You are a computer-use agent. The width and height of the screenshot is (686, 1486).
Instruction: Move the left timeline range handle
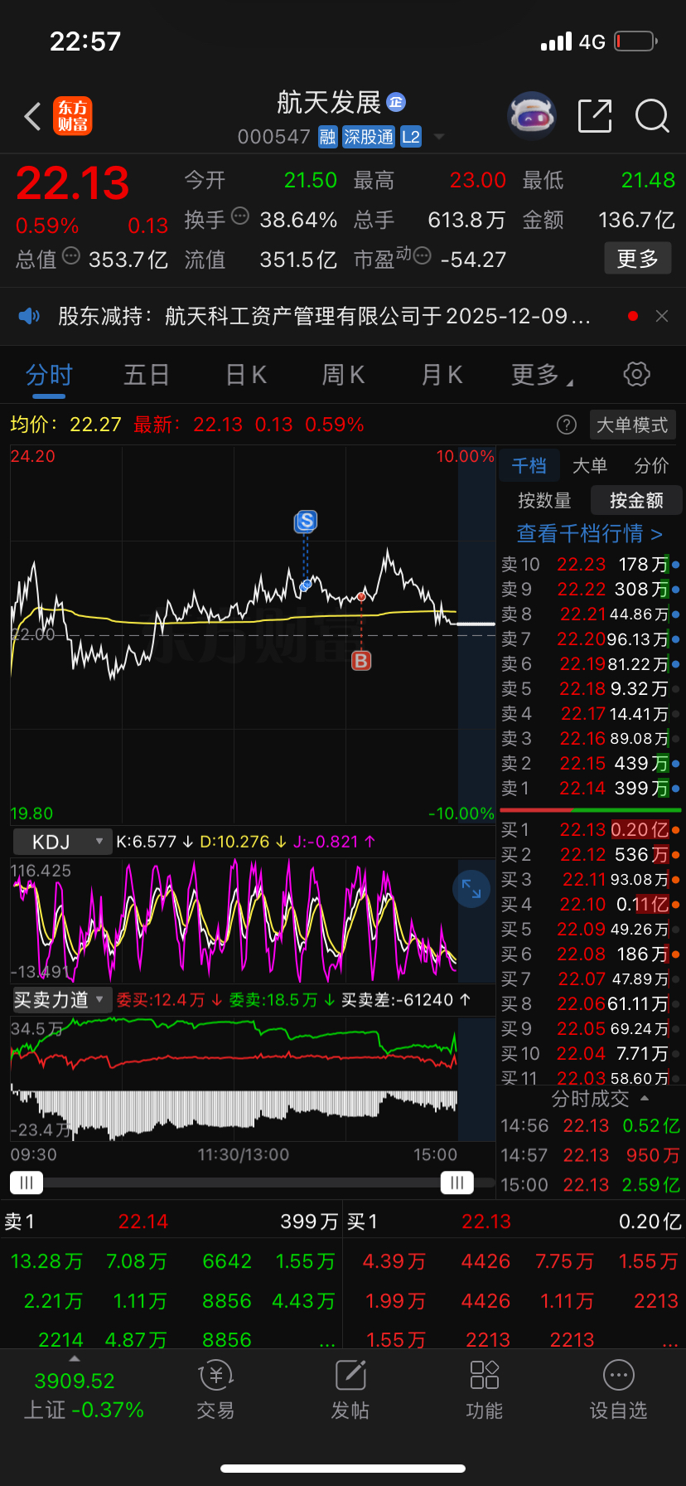click(26, 1182)
